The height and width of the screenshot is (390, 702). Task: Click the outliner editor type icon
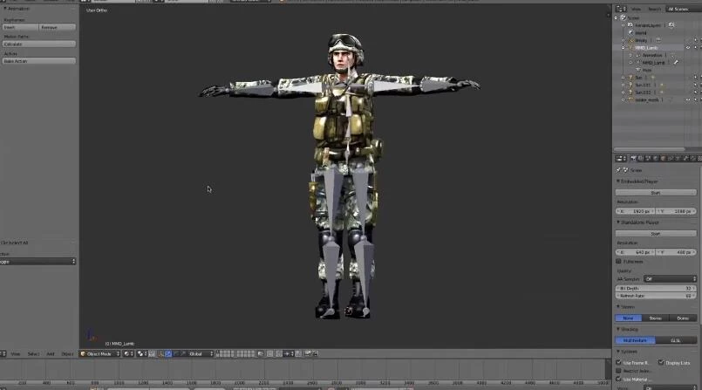(619, 9)
